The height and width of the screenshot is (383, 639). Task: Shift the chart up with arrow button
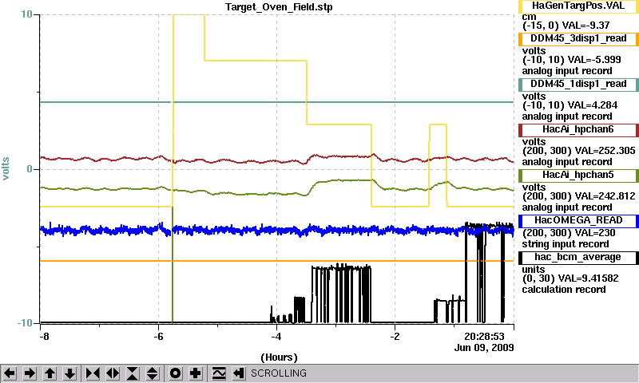pyautogui.click(x=50, y=373)
